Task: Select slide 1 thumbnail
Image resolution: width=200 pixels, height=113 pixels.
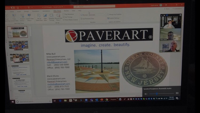Action: [17, 32]
